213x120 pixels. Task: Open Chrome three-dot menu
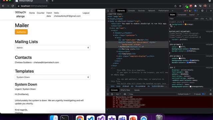(x=210, y=6)
